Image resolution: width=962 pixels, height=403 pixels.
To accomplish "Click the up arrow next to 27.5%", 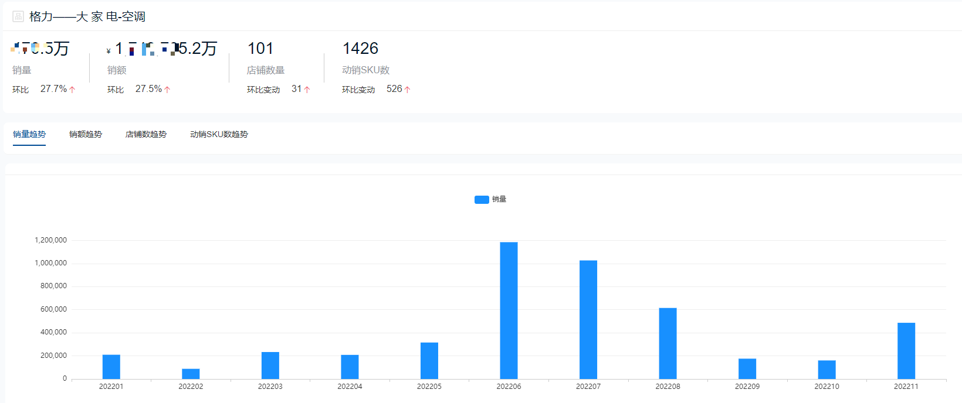I will point(167,90).
